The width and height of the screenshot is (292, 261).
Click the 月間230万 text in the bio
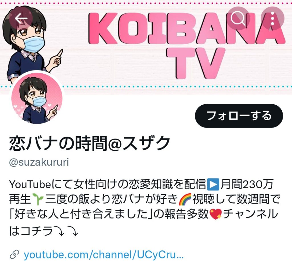247,184
